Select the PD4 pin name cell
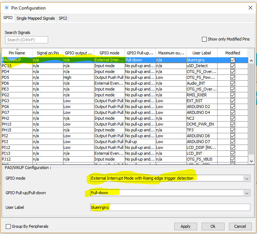This screenshot has width=257, height=234. 17,72
